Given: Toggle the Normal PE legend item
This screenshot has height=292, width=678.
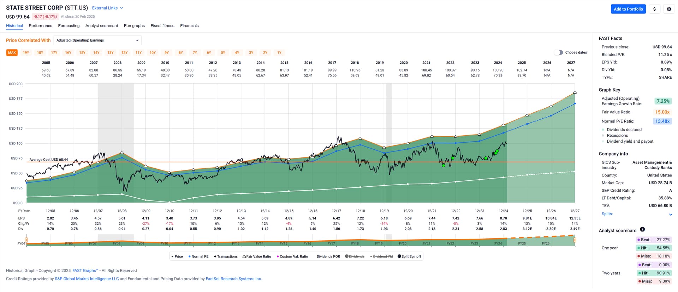Looking at the screenshot, I should coord(198,256).
